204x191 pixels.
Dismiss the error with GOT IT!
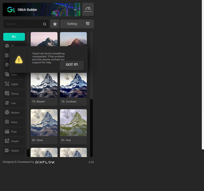(x=72, y=65)
